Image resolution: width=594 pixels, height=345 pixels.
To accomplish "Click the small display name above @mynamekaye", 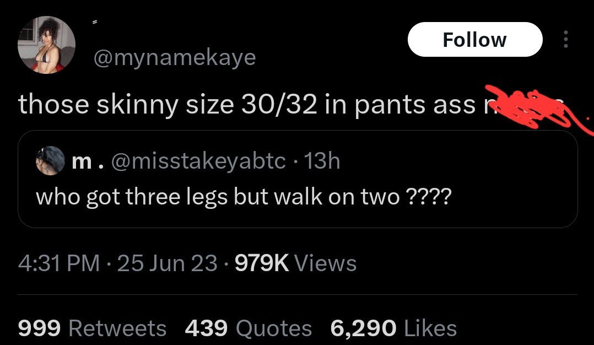I will pos(95,23).
